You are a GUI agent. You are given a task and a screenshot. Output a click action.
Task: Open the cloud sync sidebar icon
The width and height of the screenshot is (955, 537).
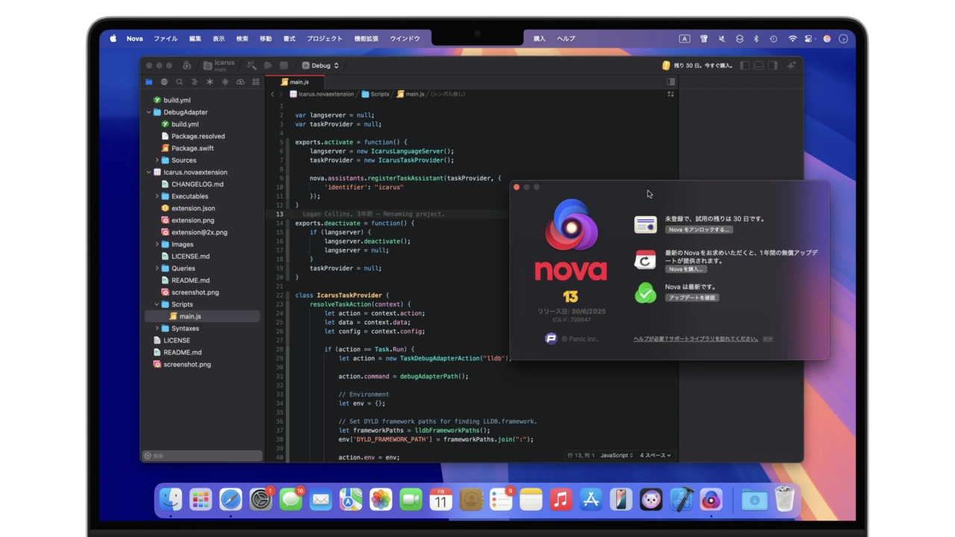[241, 82]
